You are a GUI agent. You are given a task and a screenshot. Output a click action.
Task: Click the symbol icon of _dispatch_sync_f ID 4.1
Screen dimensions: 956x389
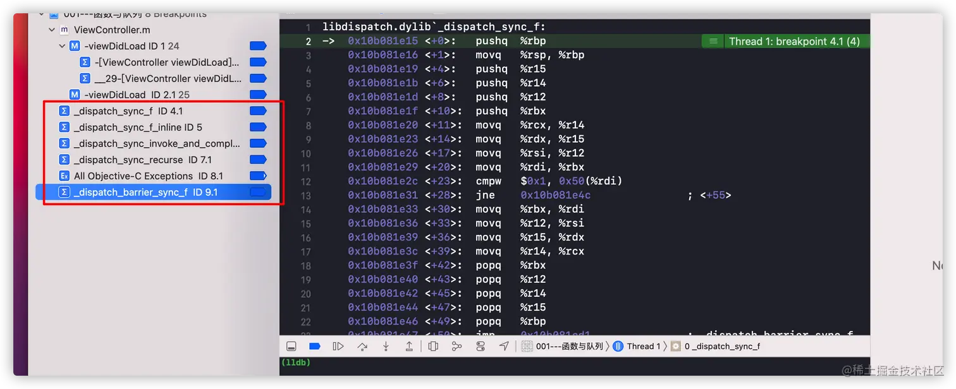click(64, 111)
